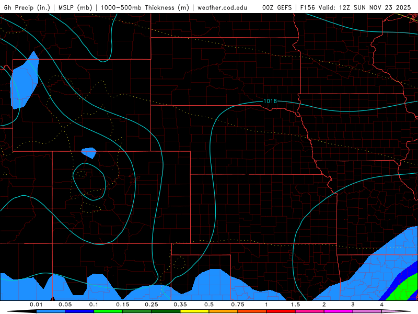Click the 0.1 legend value

(x=94, y=305)
